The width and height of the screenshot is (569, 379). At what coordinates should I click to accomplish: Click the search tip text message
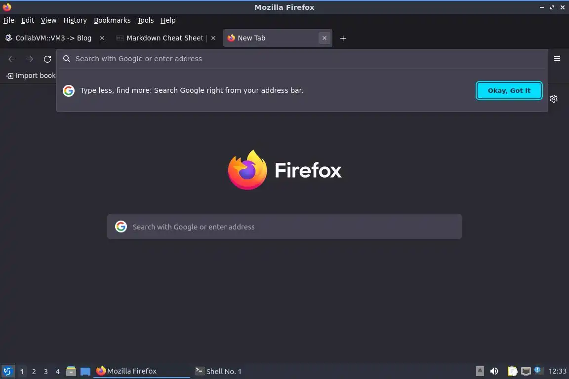click(x=192, y=90)
